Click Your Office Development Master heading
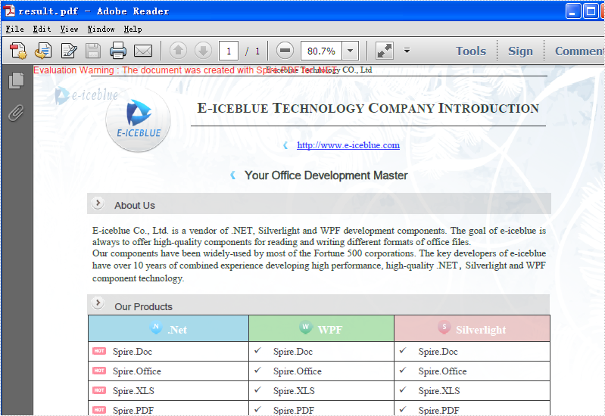The image size is (605, 416). (326, 175)
